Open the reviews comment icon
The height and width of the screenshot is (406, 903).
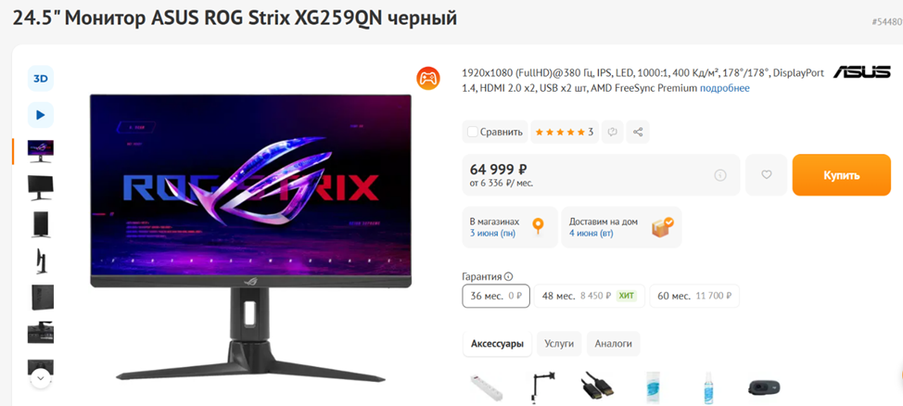click(613, 132)
